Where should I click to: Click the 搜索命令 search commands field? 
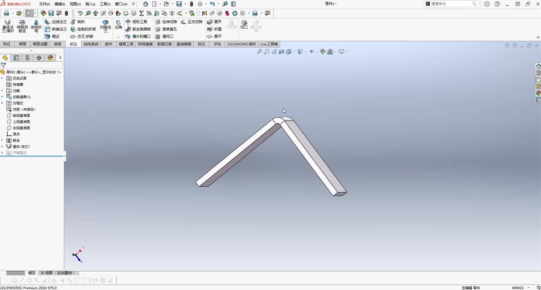(453, 4)
